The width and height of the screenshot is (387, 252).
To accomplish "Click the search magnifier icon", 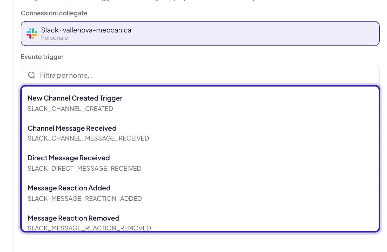I will [x=32, y=75].
